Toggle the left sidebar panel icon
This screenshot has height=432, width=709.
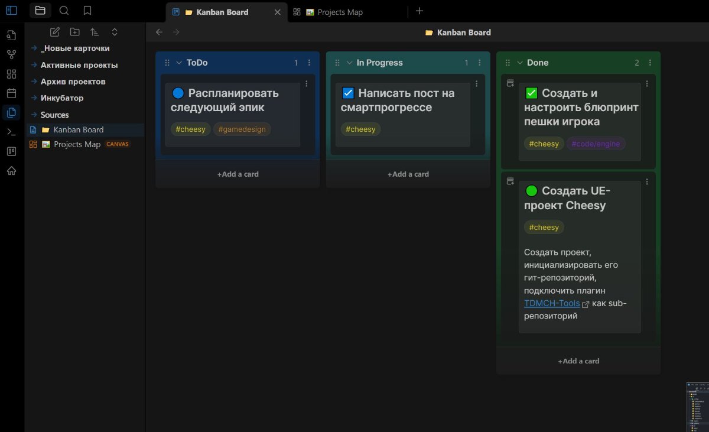(11, 11)
